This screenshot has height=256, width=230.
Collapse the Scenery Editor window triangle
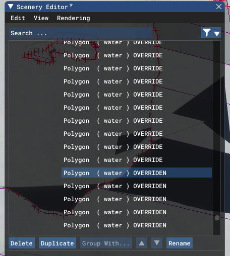[11, 7]
